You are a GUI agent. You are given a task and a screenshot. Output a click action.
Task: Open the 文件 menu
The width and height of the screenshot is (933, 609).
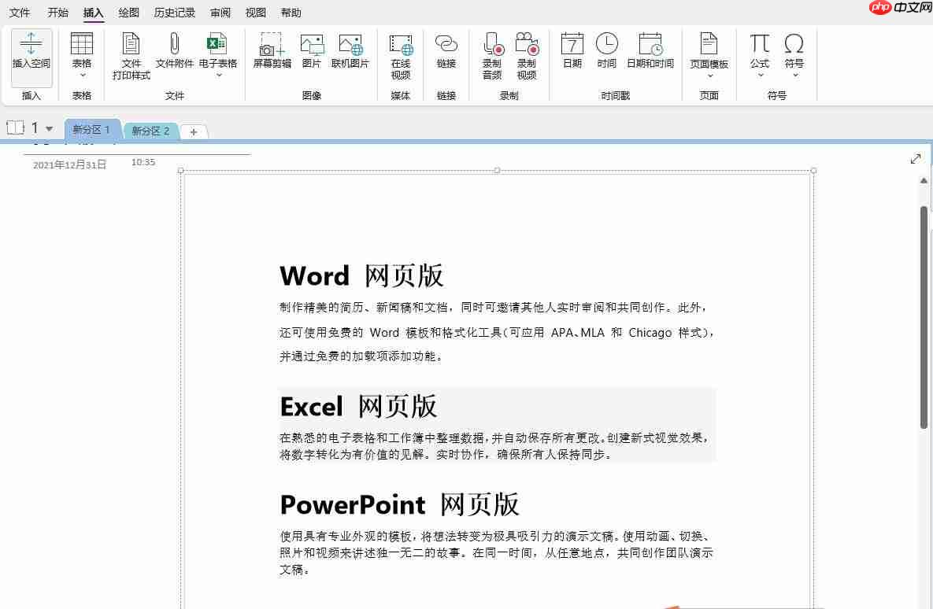pos(20,13)
